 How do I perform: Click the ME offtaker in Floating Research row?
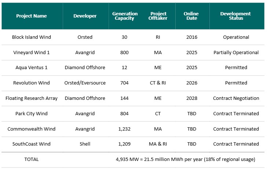tap(158, 98)
